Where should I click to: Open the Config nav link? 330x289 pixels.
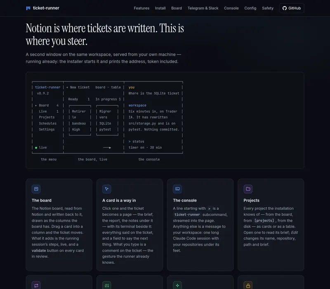[250, 8]
